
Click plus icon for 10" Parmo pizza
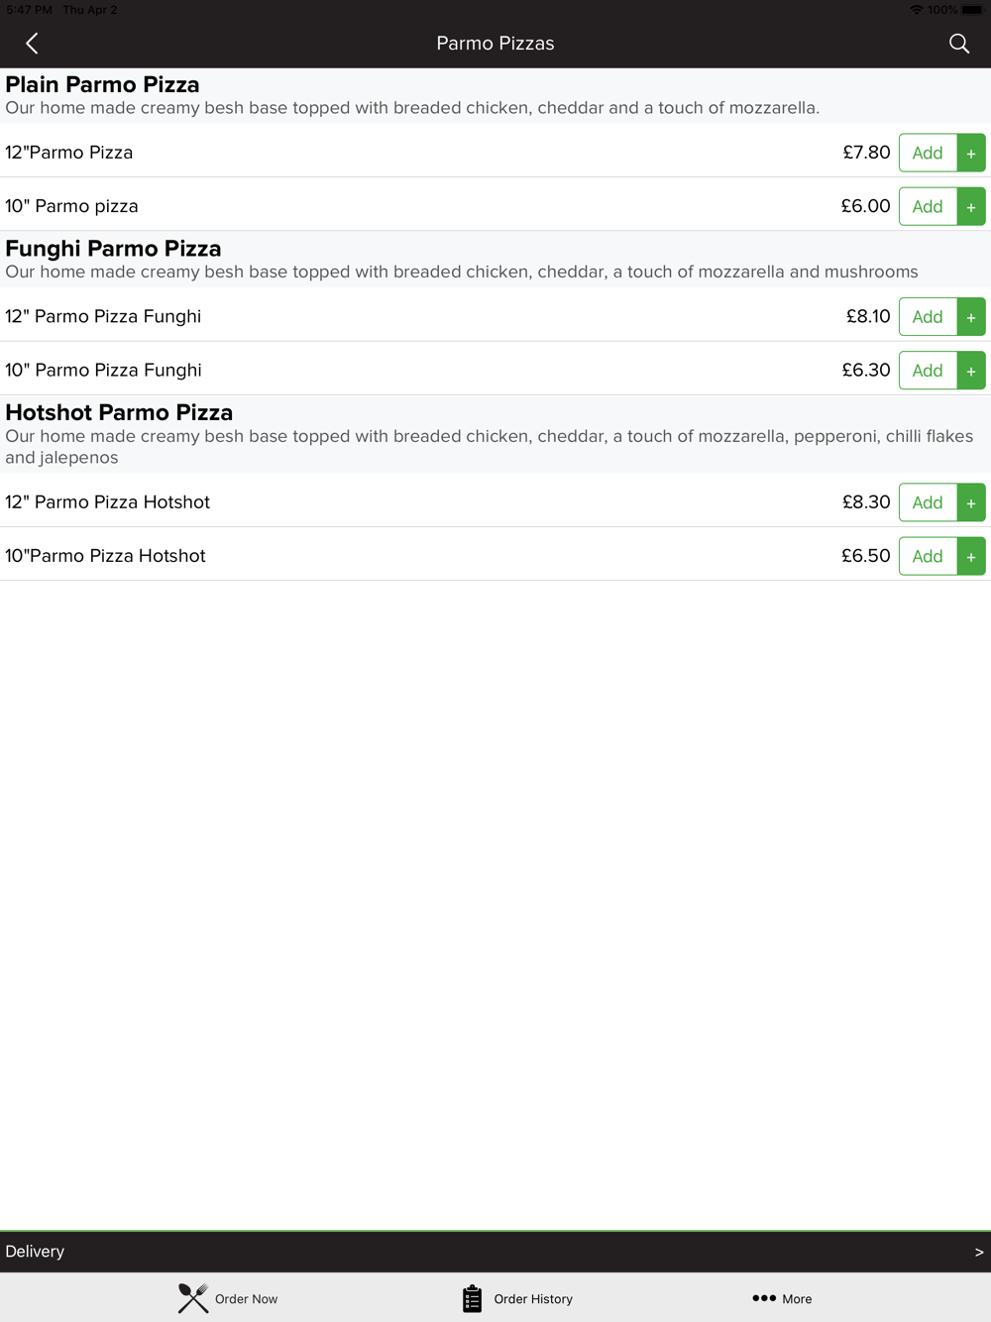971,206
